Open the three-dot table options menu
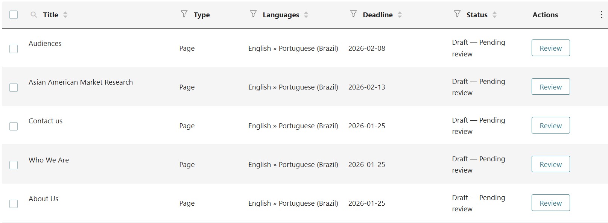 coord(601,15)
